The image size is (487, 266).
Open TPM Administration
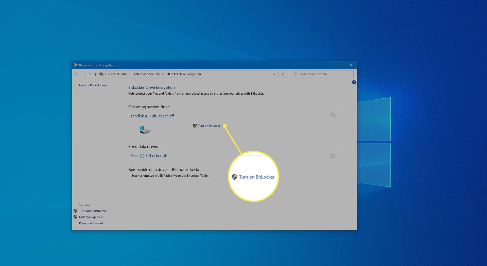click(93, 211)
